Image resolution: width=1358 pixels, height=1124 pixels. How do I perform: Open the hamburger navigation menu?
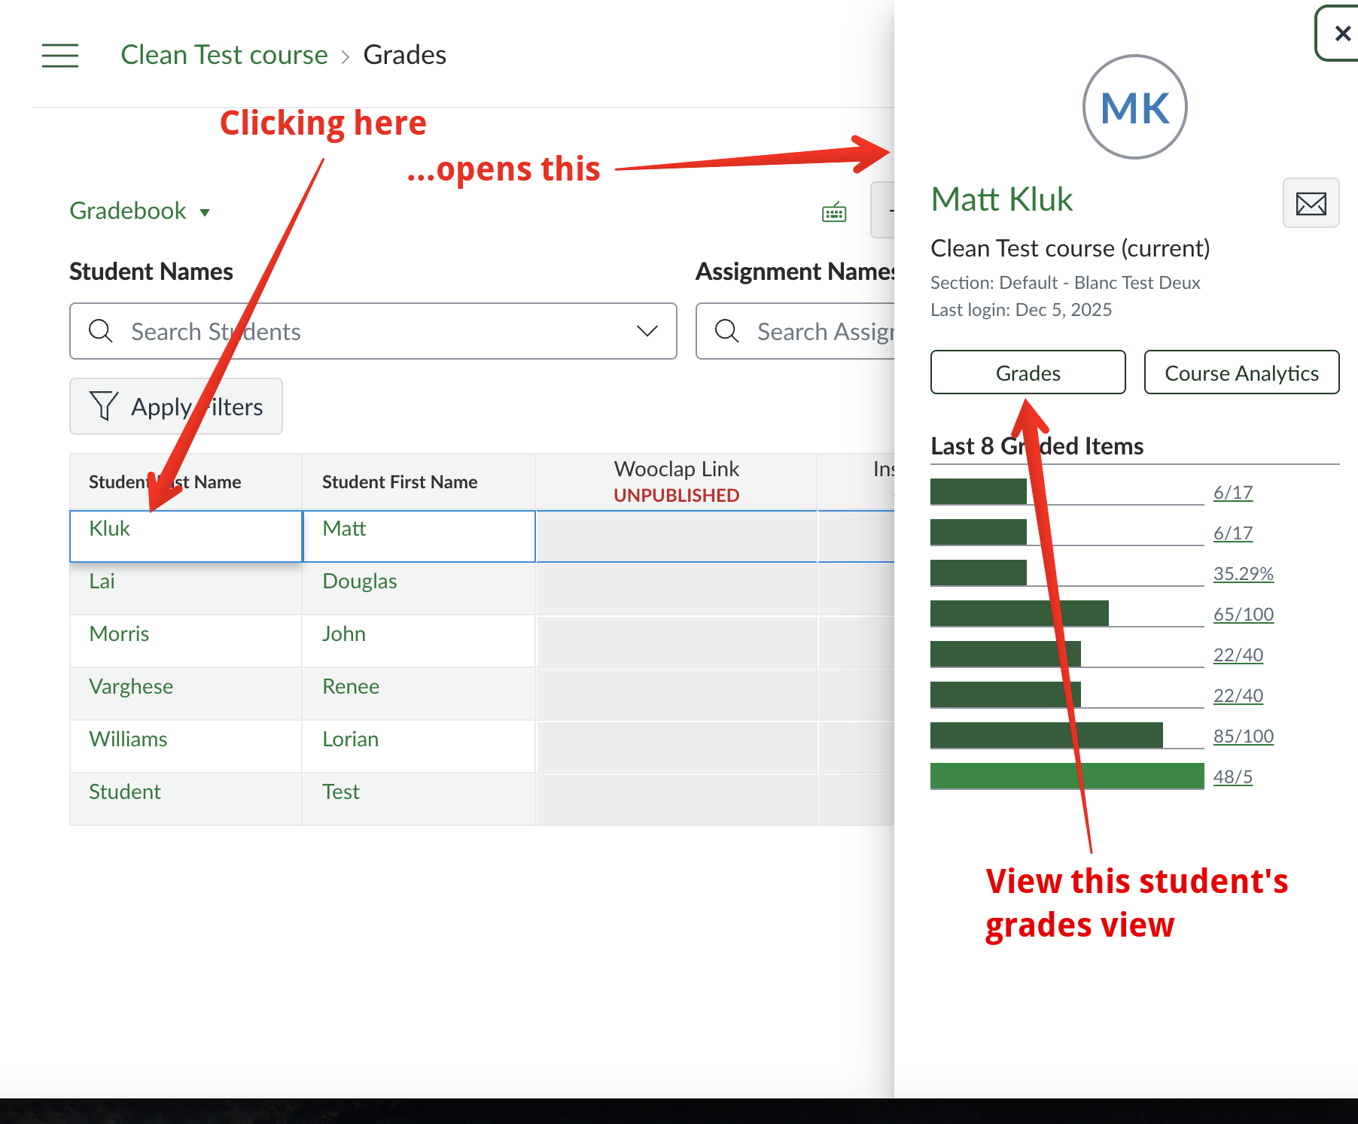60,56
